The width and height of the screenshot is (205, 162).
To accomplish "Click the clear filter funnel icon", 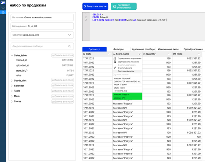I will [x=115, y=68].
